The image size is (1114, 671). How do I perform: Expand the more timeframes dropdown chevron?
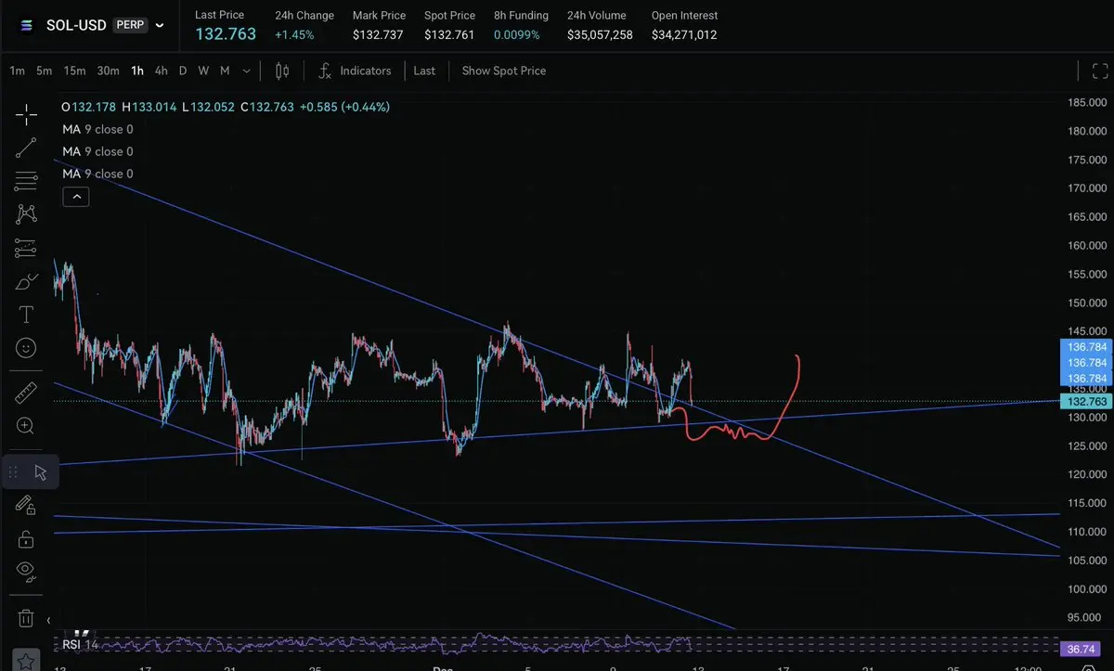[246, 71]
